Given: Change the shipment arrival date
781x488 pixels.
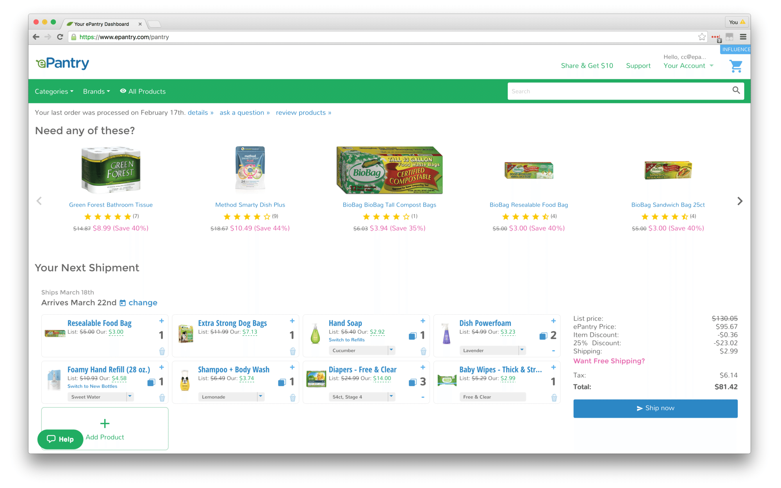Looking at the screenshot, I should coord(143,303).
